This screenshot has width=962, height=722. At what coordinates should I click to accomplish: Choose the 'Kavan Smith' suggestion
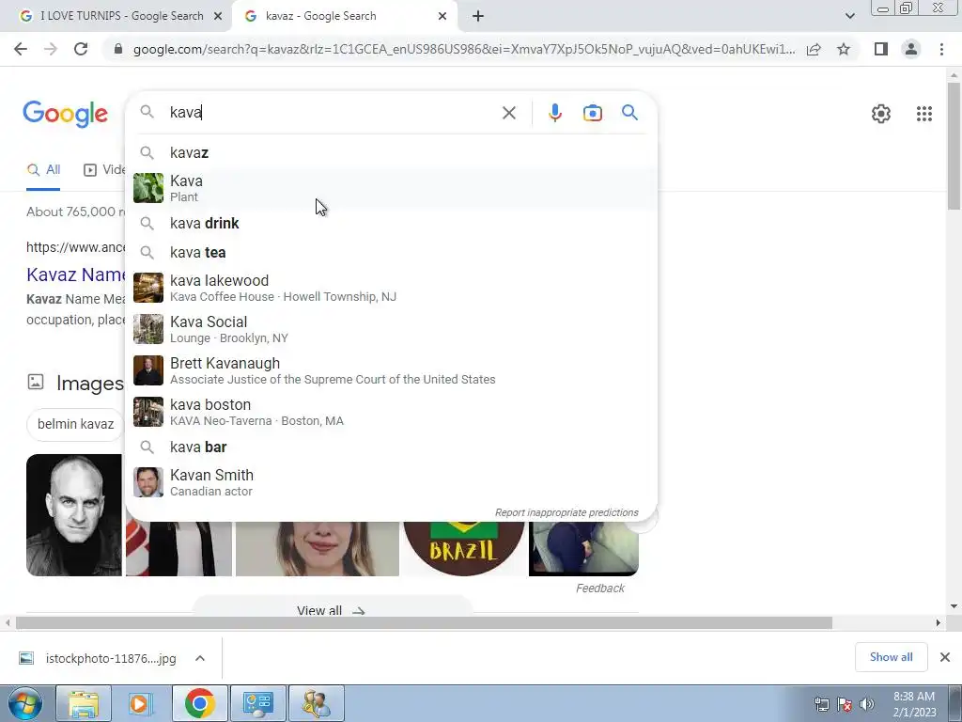tap(391, 482)
